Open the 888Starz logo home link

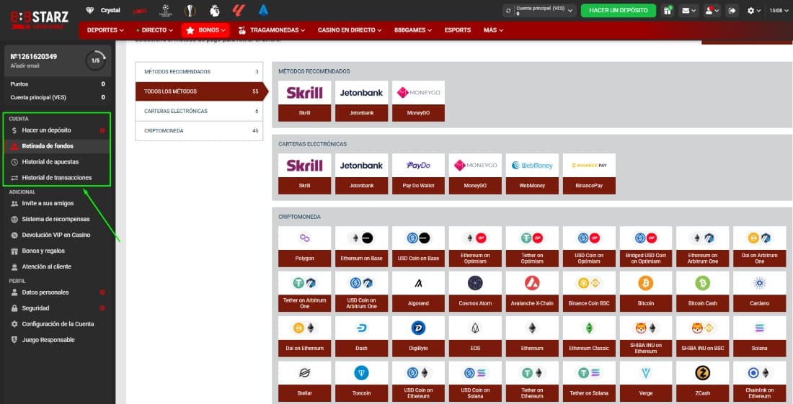pos(40,19)
